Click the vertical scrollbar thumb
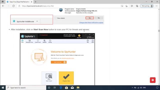 click(159, 31)
